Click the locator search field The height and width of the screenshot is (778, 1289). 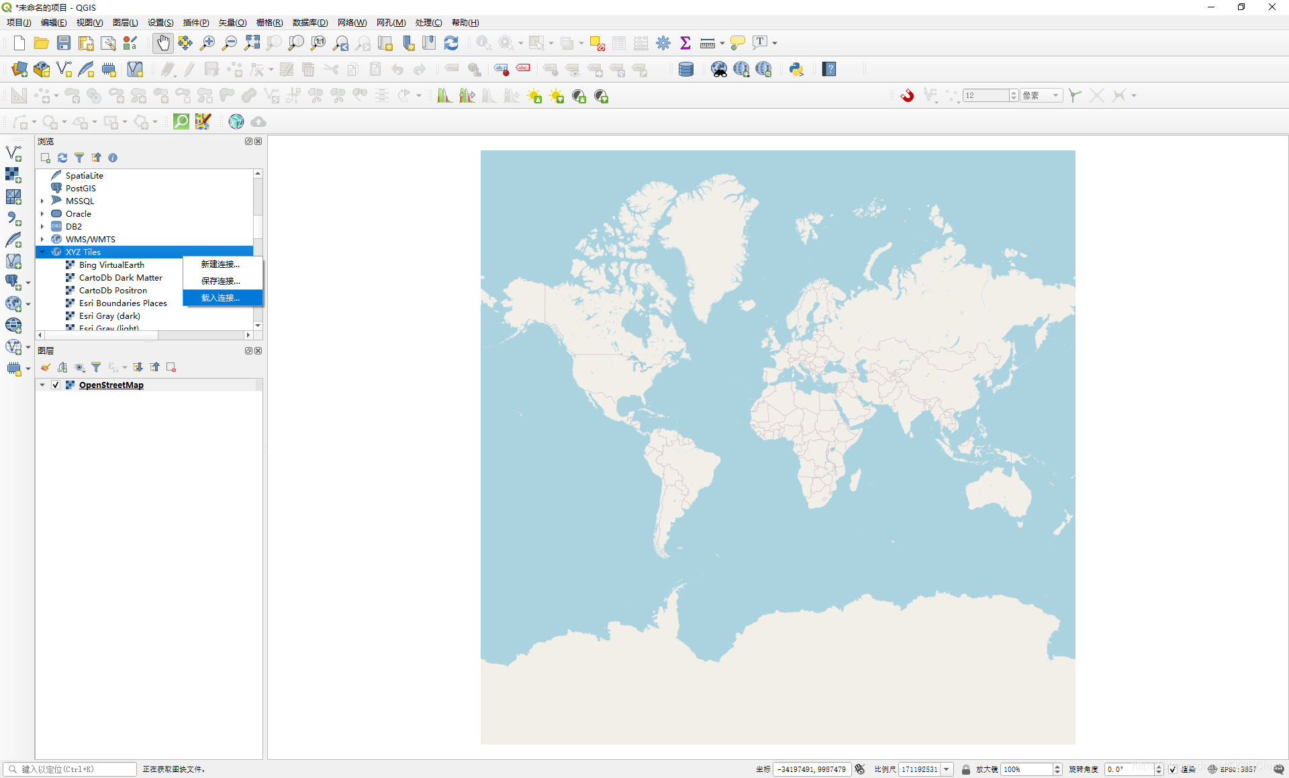70,769
